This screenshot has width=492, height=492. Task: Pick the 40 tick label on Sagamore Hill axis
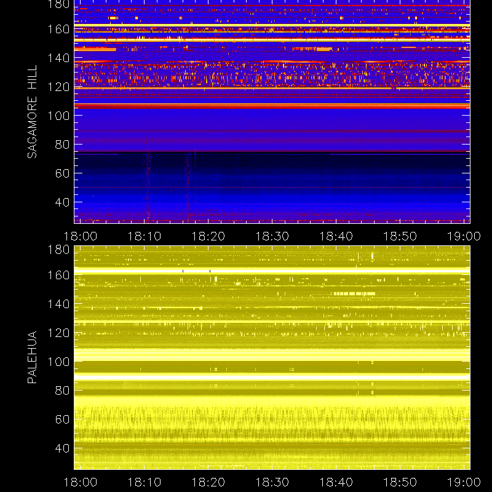(x=63, y=202)
